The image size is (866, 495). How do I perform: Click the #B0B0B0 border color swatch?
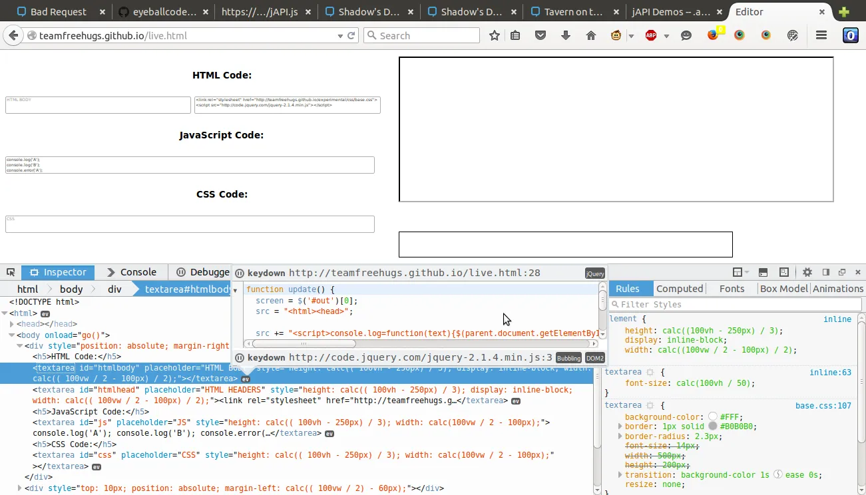(x=713, y=426)
